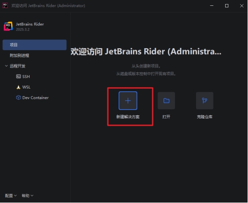Close the Rider welcome window
The height and width of the screenshot is (203, 248).
click(242, 6)
